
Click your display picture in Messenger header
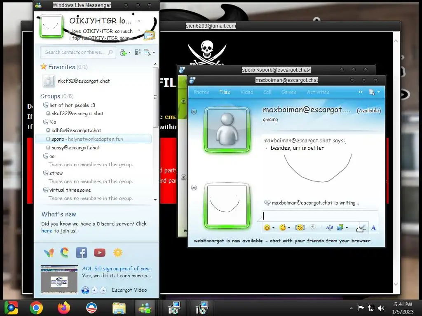[51, 26]
